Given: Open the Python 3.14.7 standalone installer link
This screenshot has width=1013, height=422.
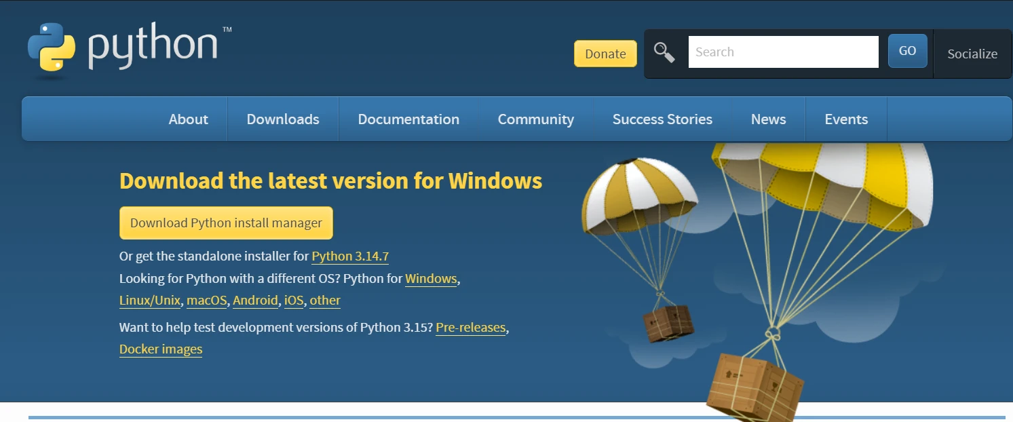Looking at the screenshot, I should click(x=350, y=256).
